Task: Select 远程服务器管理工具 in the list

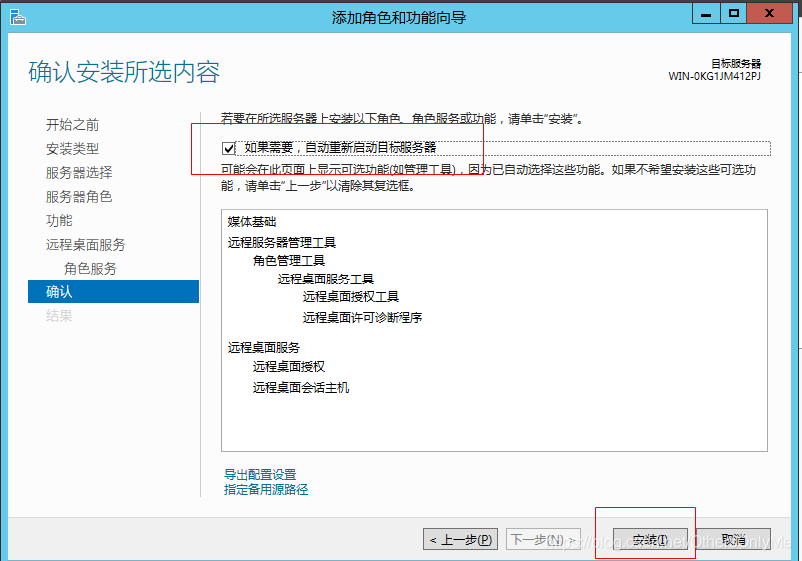Action: [282, 242]
